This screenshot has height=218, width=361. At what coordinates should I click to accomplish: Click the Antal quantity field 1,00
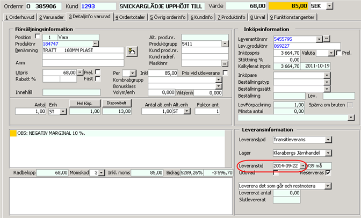31,112
